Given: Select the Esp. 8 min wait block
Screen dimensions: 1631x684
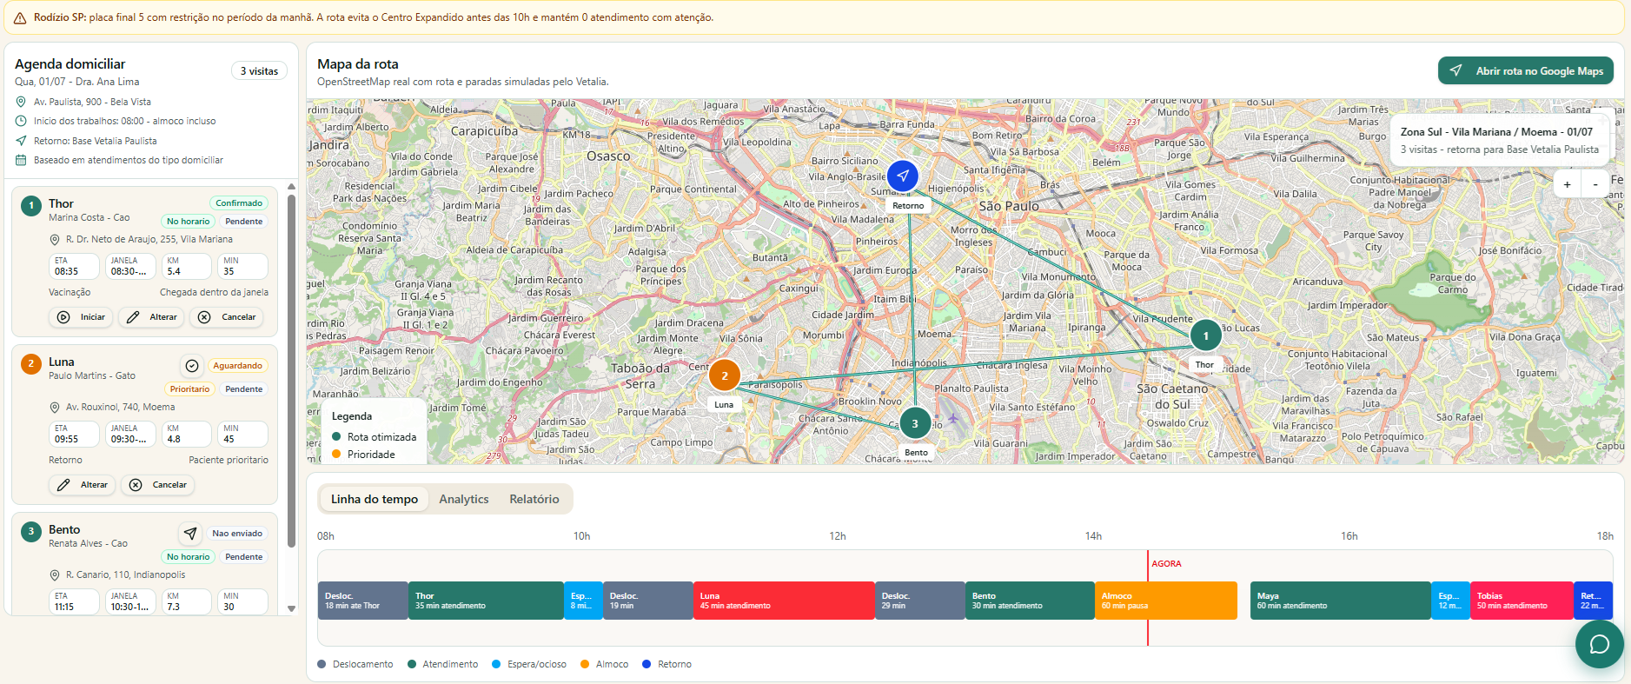Looking at the screenshot, I should click(x=583, y=601).
